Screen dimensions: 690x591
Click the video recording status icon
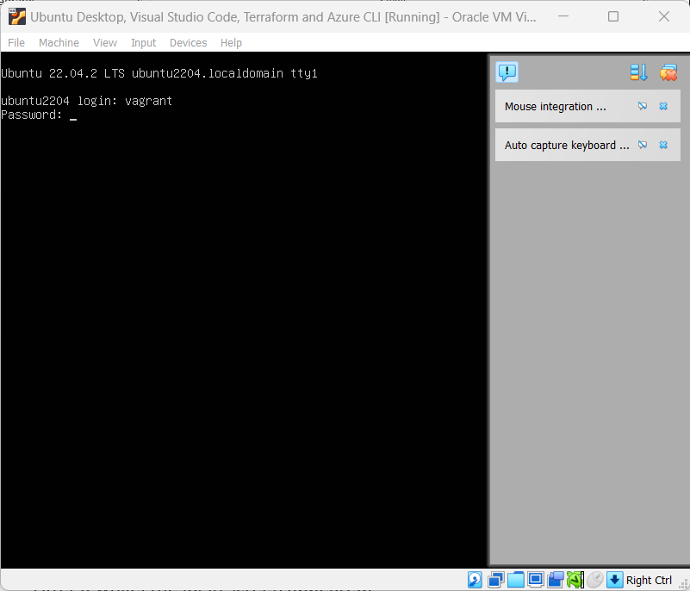click(554, 579)
